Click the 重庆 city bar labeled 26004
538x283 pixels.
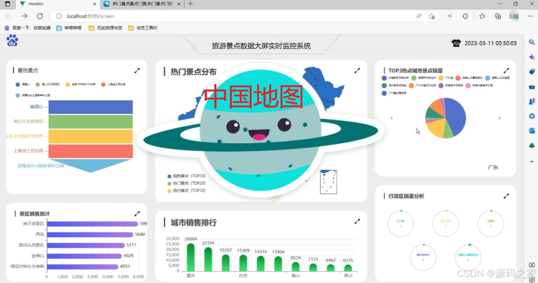click(x=191, y=257)
